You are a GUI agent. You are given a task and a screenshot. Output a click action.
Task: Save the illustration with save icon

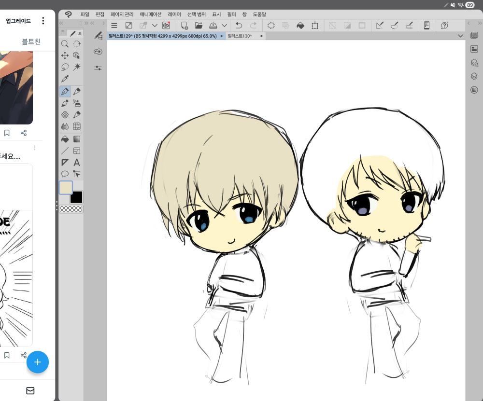pyautogui.click(x=213, y=26)
